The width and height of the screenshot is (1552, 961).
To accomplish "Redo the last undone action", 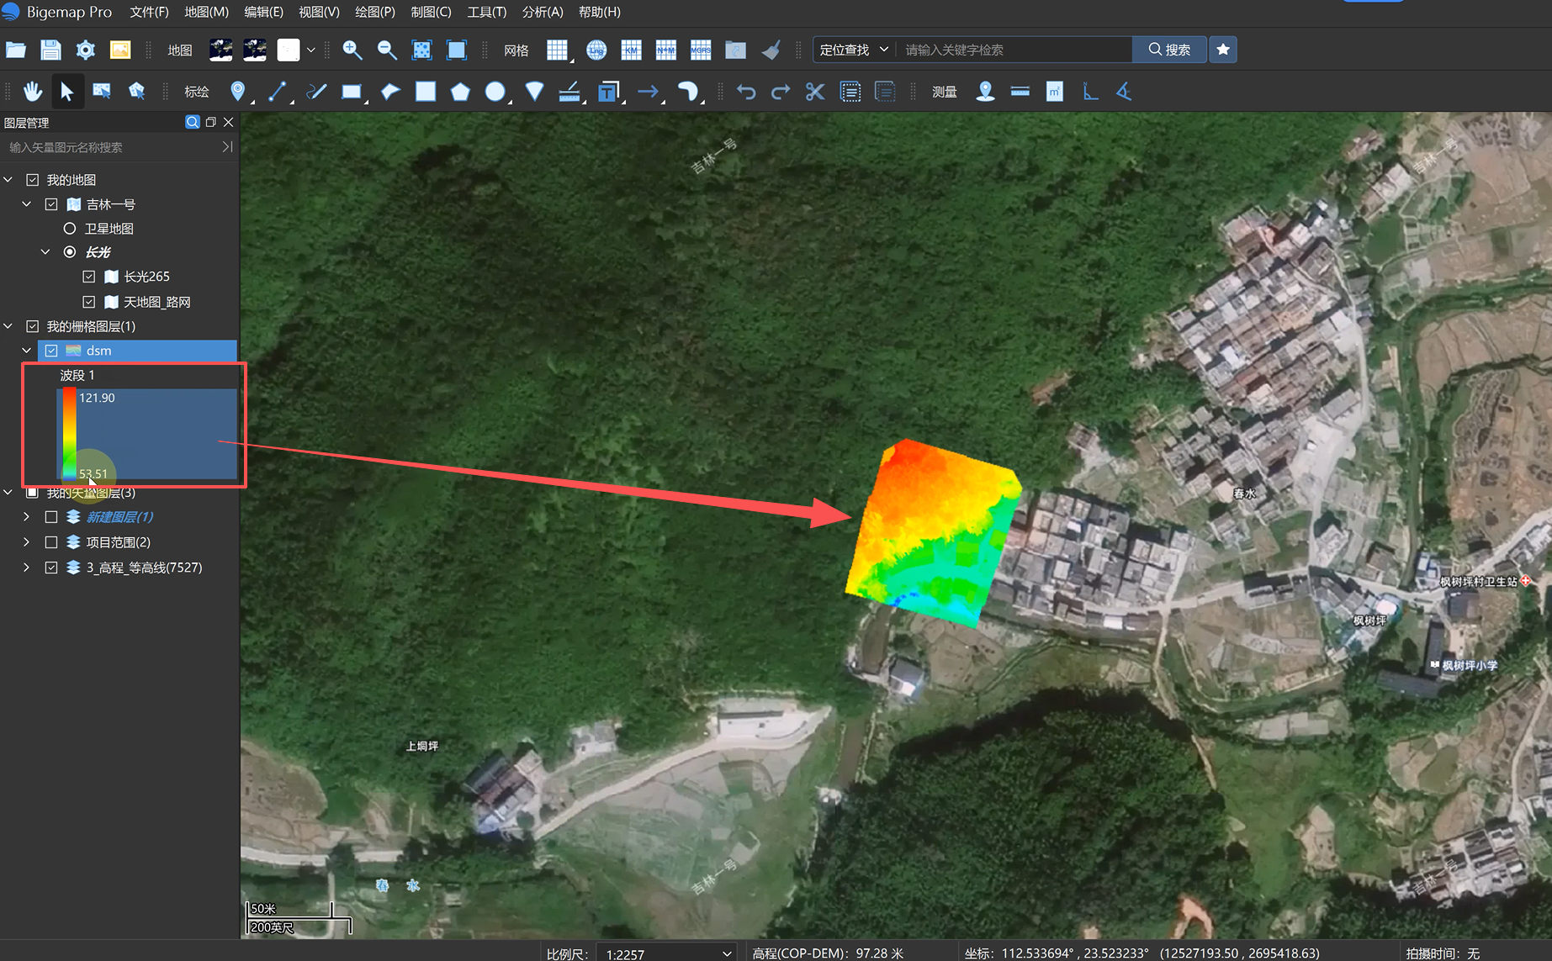I will 781,91.
